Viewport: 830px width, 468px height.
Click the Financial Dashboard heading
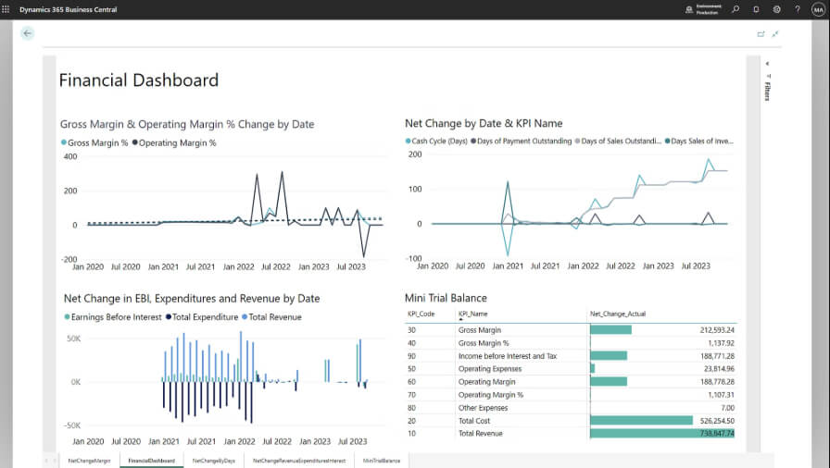pyautogui.click(x=139, y=80)
